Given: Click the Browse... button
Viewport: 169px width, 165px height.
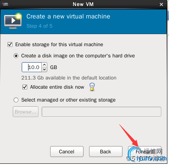Looking at the screenshot, I should click(x=26, y=112).
